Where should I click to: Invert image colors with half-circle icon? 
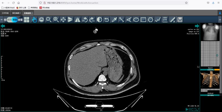[x=99, y=20]
